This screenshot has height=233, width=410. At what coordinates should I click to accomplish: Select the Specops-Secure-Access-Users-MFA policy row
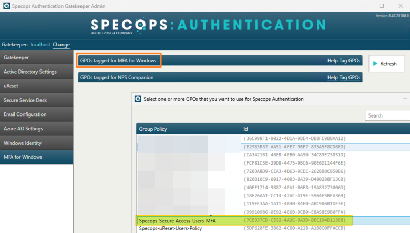[273, 221]
